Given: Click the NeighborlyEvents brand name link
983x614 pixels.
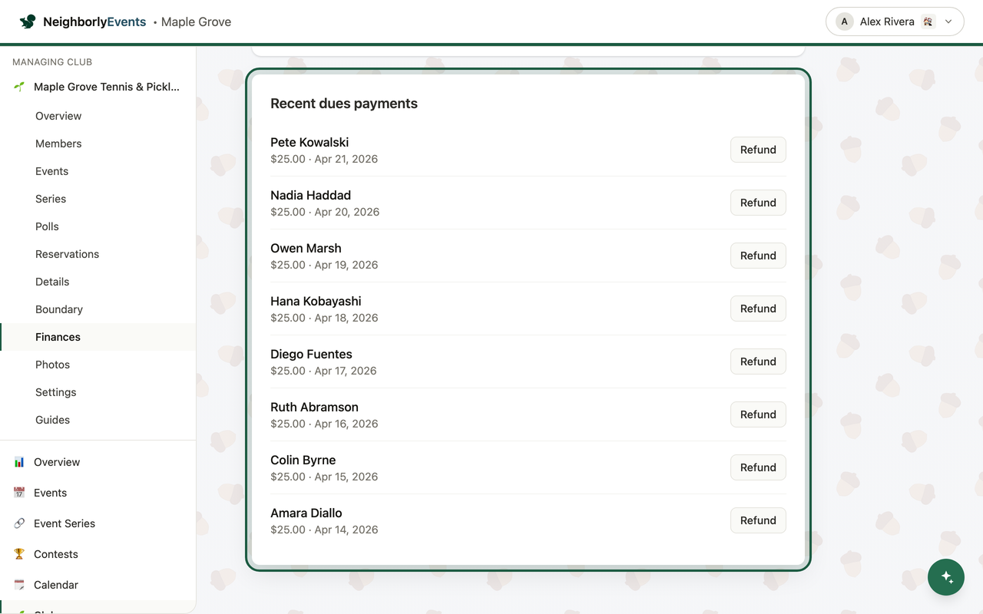Looking at the screenshot, I should (94, 21).
